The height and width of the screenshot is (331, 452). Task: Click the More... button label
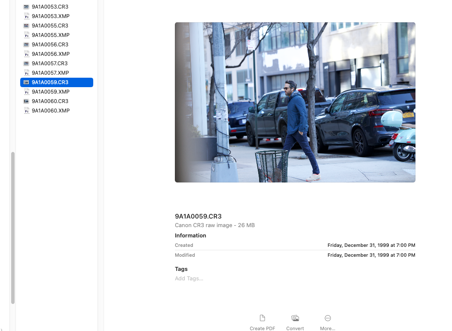click(327, 328)
